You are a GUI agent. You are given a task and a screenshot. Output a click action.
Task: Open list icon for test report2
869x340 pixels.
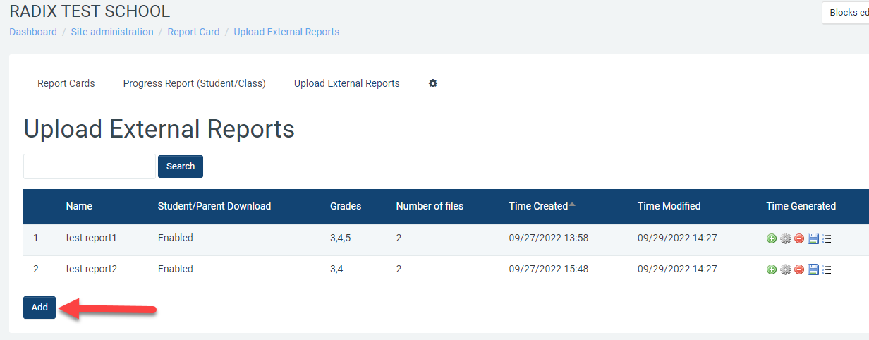(827, 269)
